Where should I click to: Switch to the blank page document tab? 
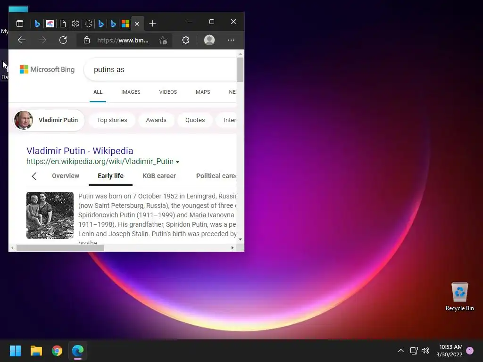63,24
